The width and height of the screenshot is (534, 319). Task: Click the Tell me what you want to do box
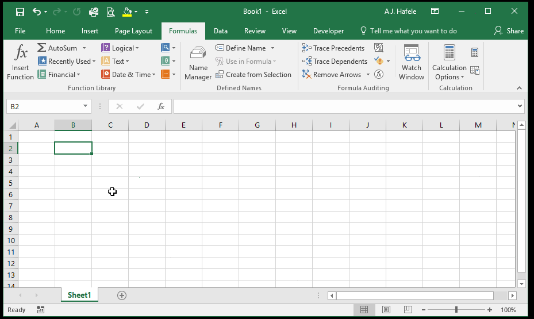pyautogui.click(x=409, y=31)
